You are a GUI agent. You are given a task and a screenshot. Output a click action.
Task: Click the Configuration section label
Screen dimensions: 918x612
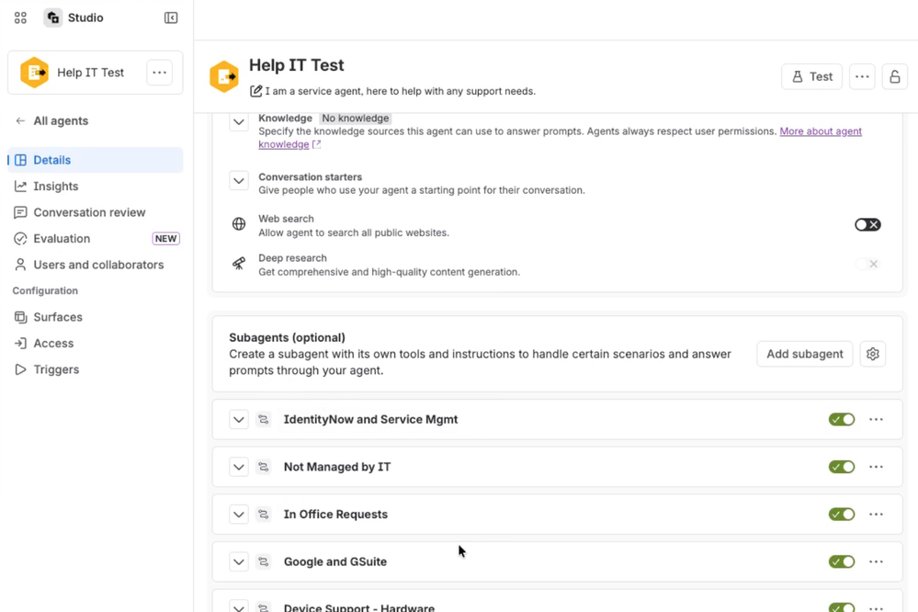point(45,290)
